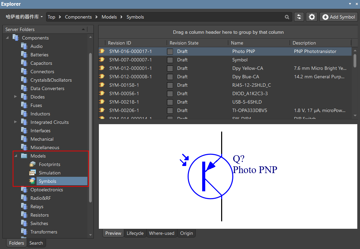Click the Photo PNP symbol preview

click(x=228, y=176)
